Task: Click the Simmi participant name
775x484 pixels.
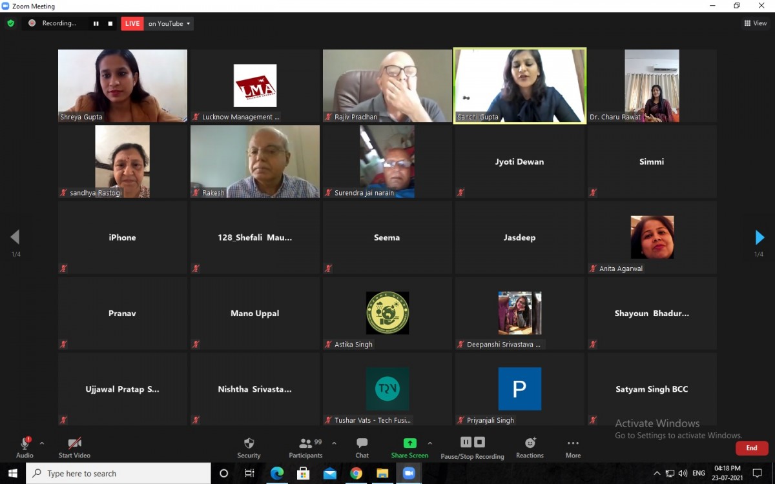Action: tap(652, 162)
